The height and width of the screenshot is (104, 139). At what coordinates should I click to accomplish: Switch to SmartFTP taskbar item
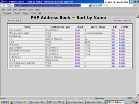57,102
